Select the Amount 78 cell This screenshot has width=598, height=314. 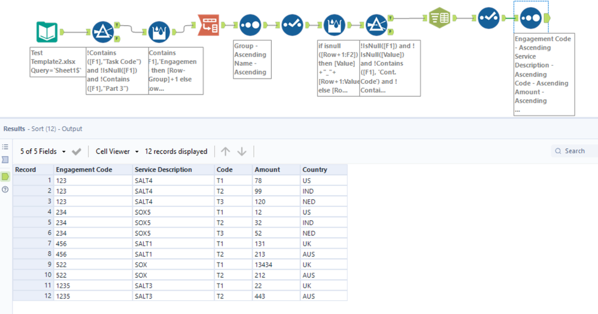[x=276, y=181]
